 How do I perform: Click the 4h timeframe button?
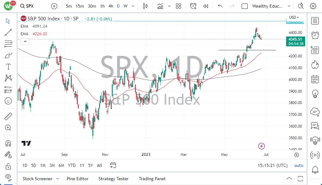tap(111, 6)
